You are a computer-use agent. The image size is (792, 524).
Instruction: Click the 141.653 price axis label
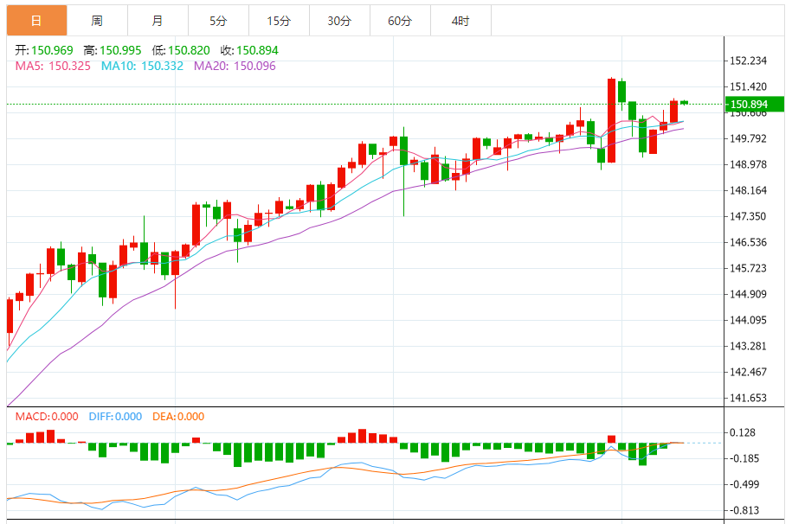[x=748, y=398]
